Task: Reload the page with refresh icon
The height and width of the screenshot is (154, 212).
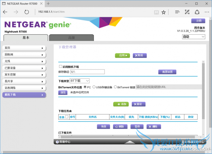Action: pyautogui.click(x=26, y=12)
